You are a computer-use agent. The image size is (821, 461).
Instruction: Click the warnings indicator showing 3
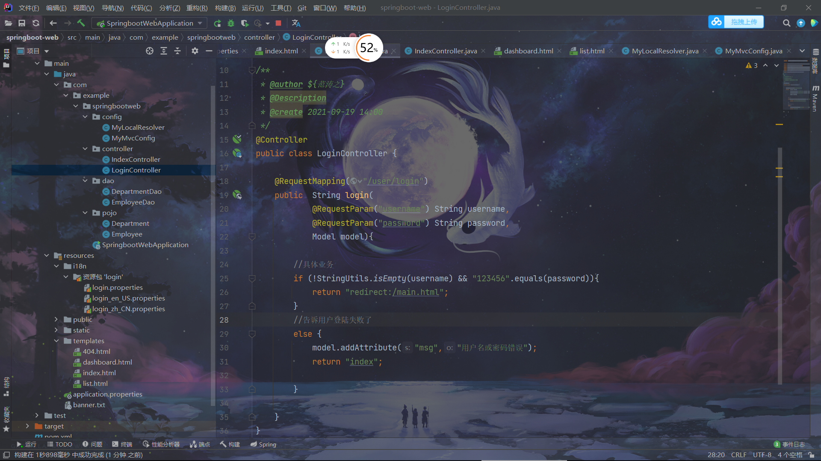point(751,65)
